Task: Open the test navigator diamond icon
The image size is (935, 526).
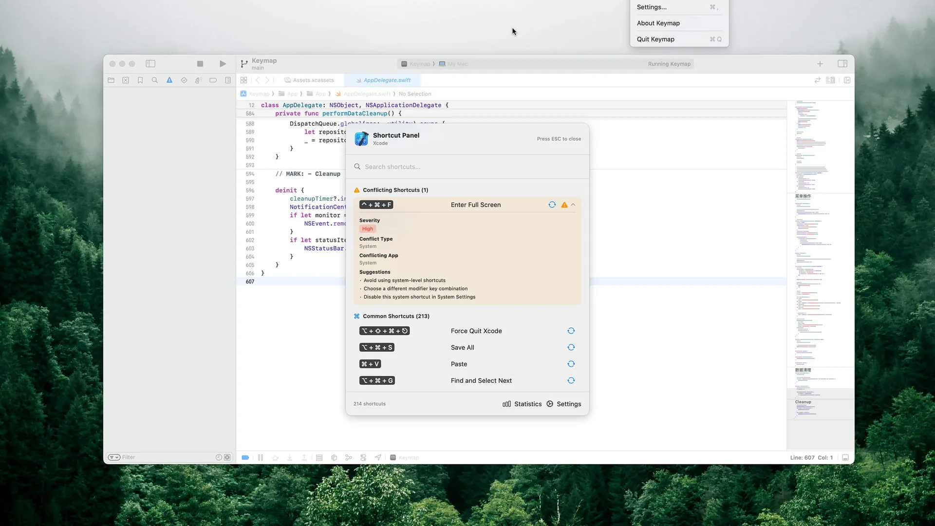Action: coord(184,80)
